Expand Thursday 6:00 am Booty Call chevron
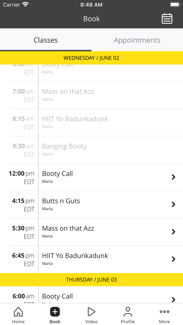Screen dimensions: 183x325 click(173, 299)
